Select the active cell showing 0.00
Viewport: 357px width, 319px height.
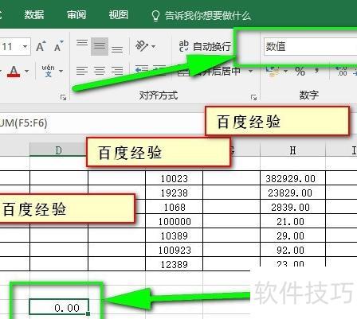(x=59, y=307)
